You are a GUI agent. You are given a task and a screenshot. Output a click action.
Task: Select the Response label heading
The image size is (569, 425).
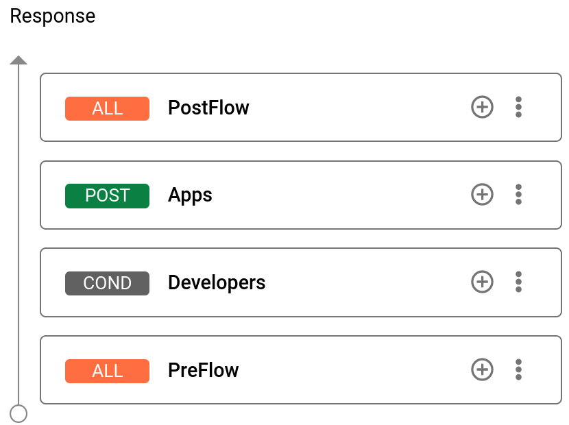click(52, 16)
